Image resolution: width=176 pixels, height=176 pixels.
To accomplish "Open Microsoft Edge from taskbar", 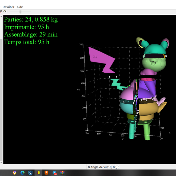I will click(x=23, y=173).
